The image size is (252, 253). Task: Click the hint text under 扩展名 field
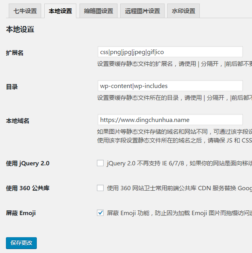point(174,64)
